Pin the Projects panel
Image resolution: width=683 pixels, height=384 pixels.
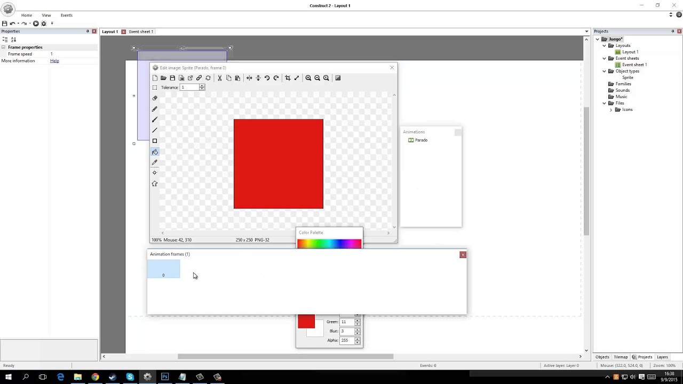click(672, 31)
